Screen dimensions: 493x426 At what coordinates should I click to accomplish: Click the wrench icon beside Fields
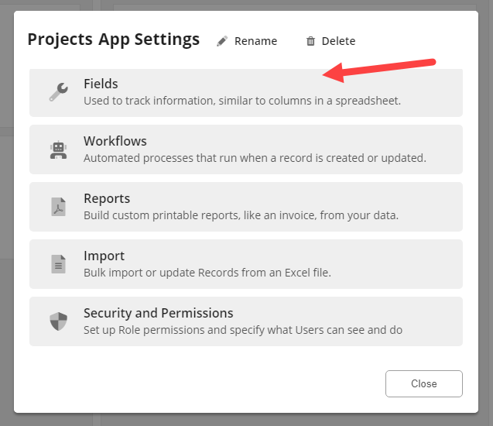[x=58, y=92]
